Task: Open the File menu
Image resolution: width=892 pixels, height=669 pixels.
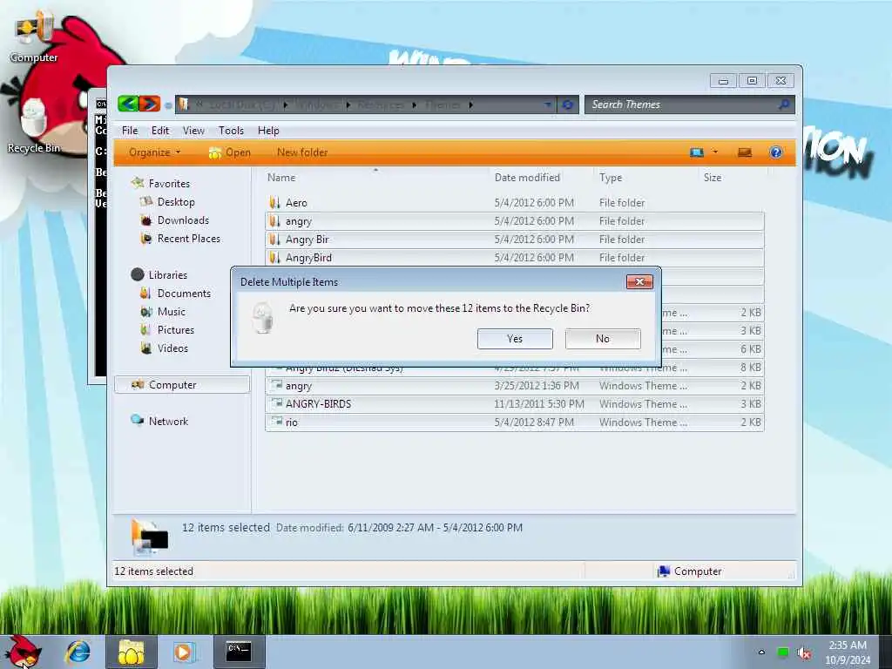Action: (x=130, y=131)
